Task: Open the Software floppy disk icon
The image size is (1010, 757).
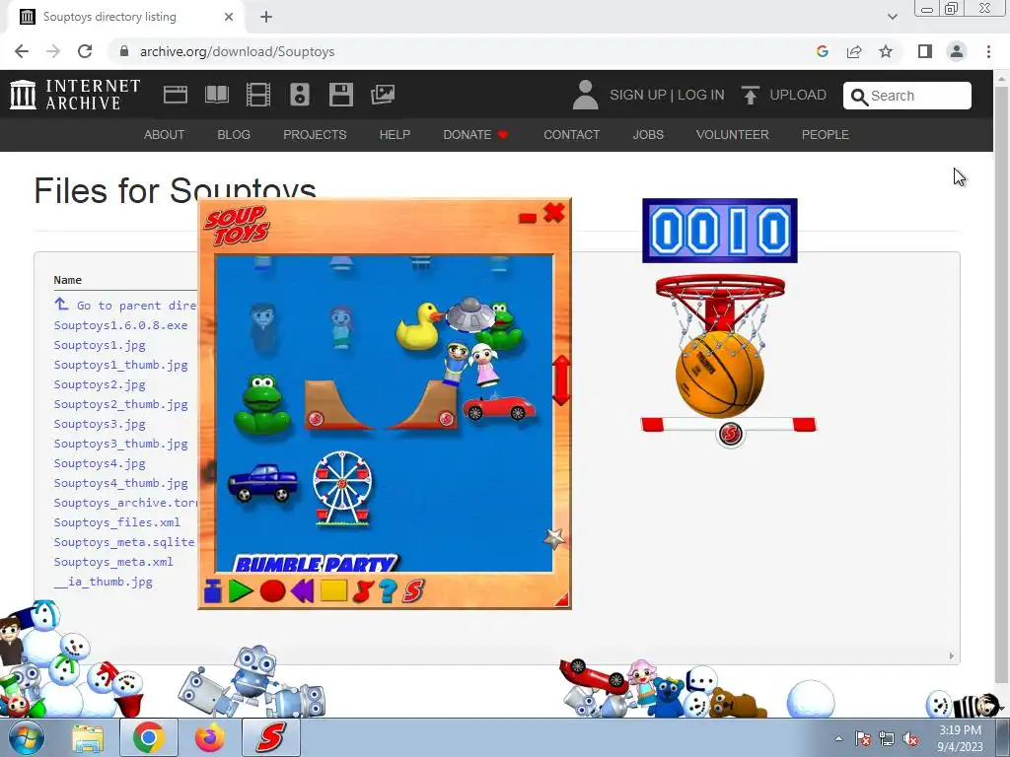Action: [x=340, y=95]
